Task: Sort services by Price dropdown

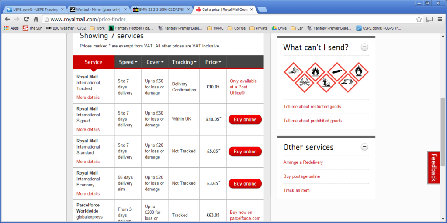Action: (213, 62)
